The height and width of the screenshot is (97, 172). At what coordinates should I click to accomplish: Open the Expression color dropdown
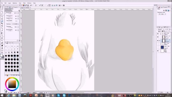pos(162,14)
